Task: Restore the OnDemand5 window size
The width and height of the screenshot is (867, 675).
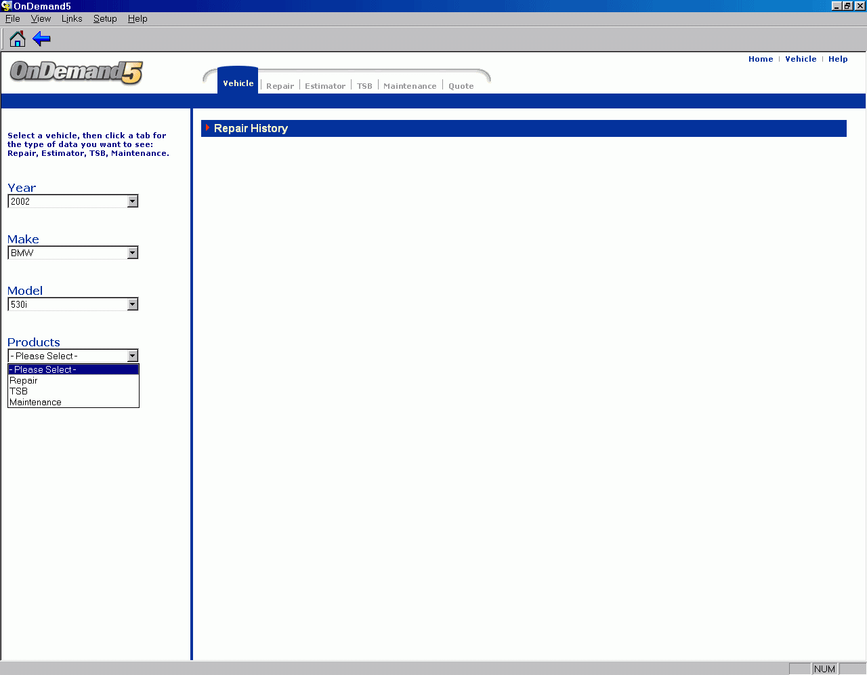Action: tap(848, 6)
